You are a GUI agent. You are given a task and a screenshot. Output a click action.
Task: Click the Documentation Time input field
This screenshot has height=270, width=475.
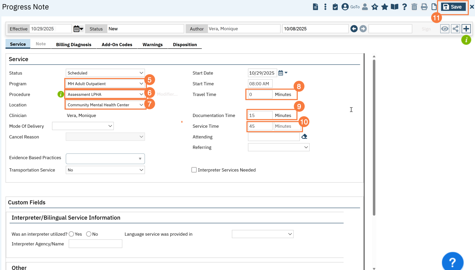(x=260, y=115)
